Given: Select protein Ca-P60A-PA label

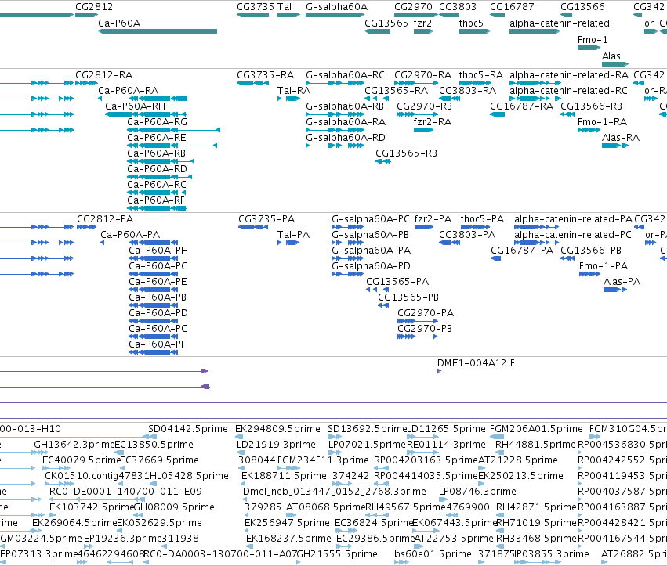Looking at the screenshot, I should [x=130, y=235].
